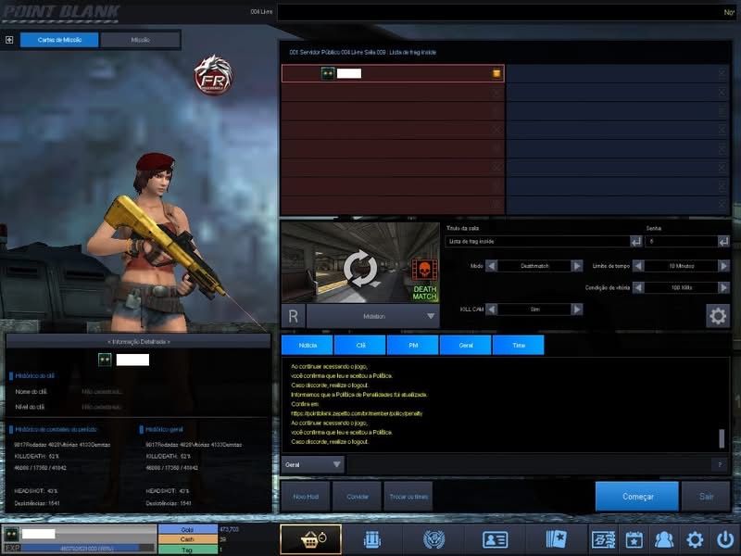
Task: Increase Condição de vitória kills
Action: pos(723,287)
